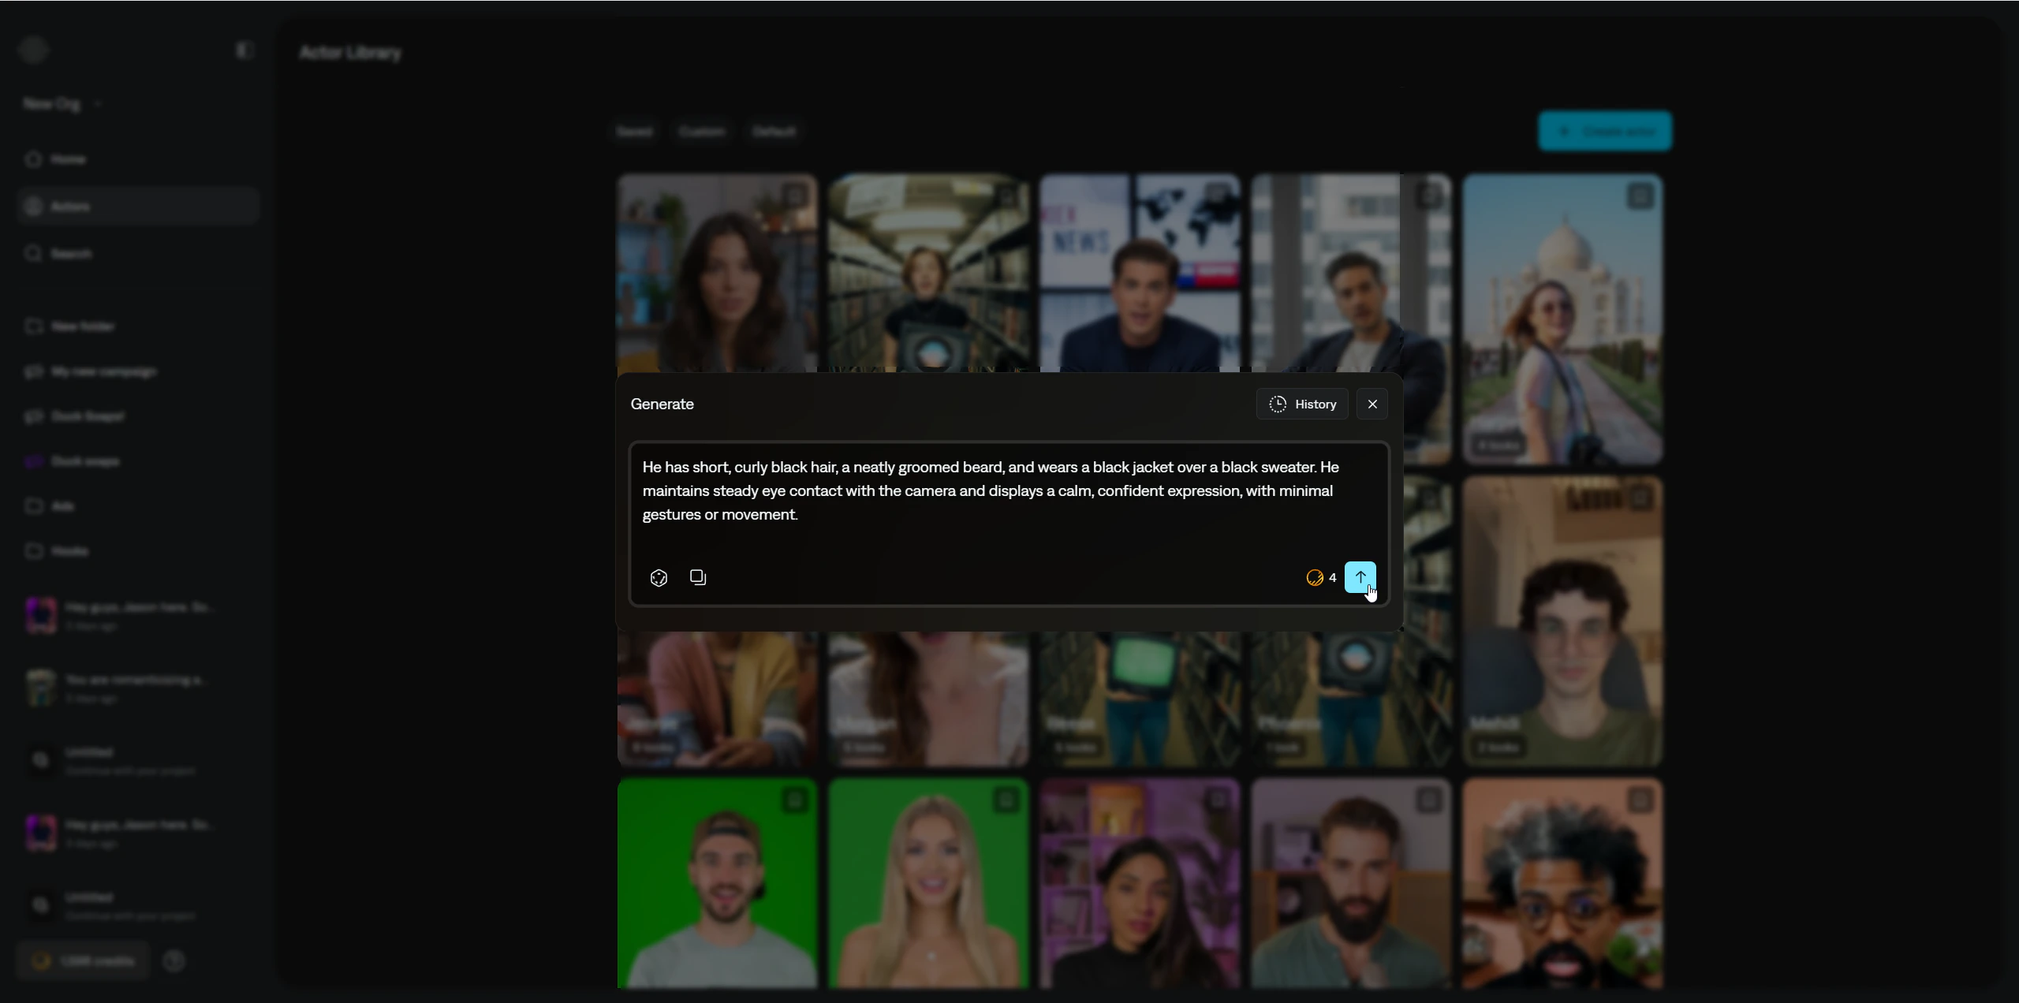Toggle the corner icon on purple room woman card

click(1218, 800)
